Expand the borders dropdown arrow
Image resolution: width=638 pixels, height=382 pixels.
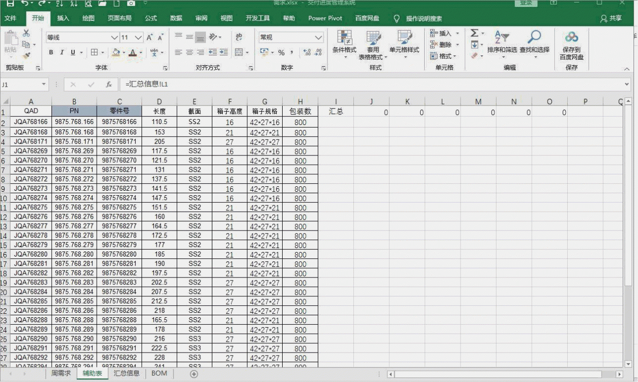(103, 52)
